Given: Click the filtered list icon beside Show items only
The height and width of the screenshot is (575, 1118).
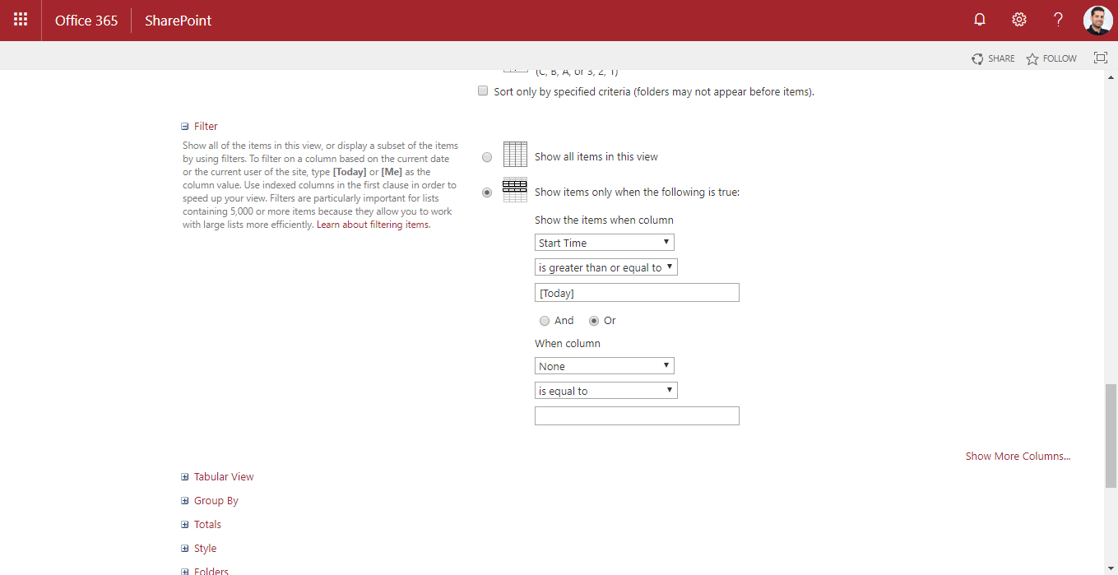Looking at the screenshot, I should coord(515,189).
